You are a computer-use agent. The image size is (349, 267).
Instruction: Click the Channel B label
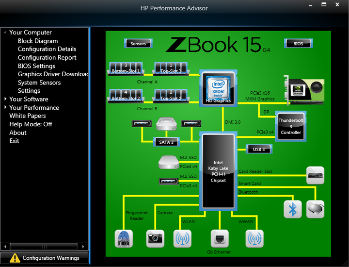(x=147, y=109)
